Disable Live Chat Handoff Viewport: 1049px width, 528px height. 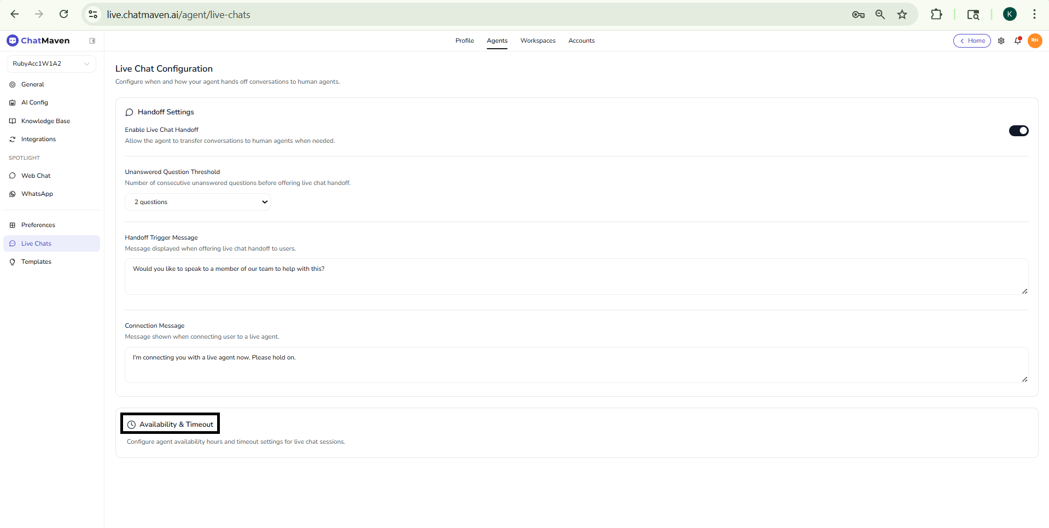1018,131
